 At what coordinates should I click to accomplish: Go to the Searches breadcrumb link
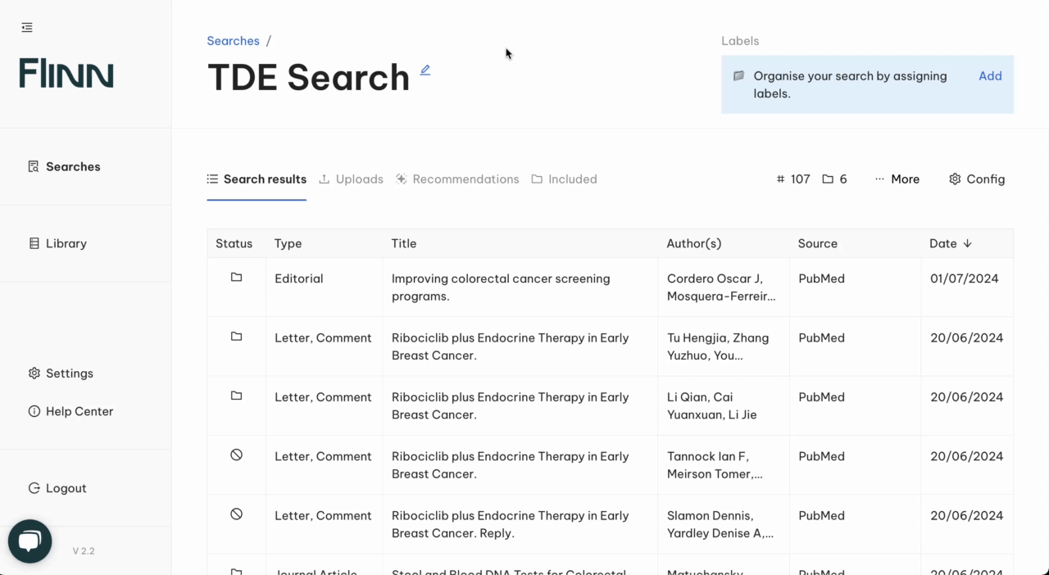(233, 41)
